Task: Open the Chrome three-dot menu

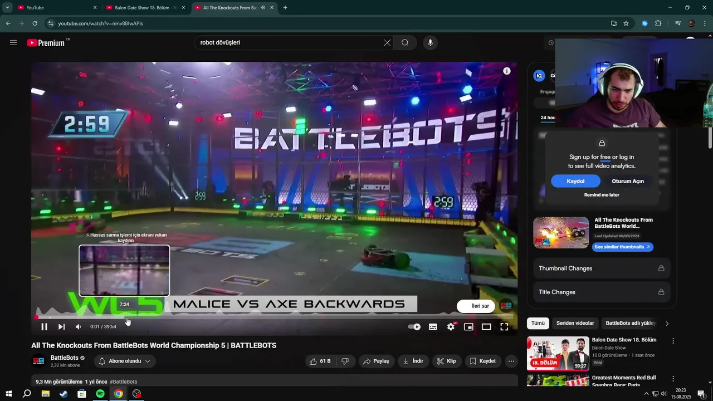Action: [x=705, y=23]
